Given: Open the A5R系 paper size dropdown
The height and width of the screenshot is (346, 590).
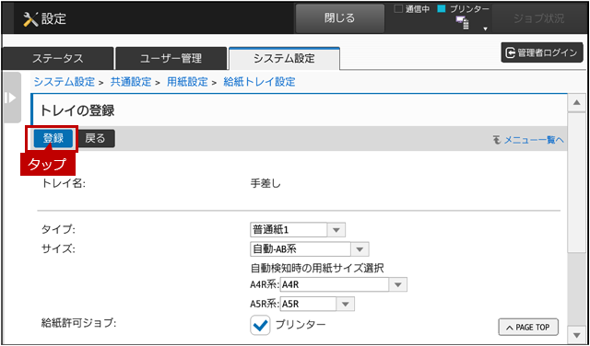Looking at the screenshot, I should 317,304.
